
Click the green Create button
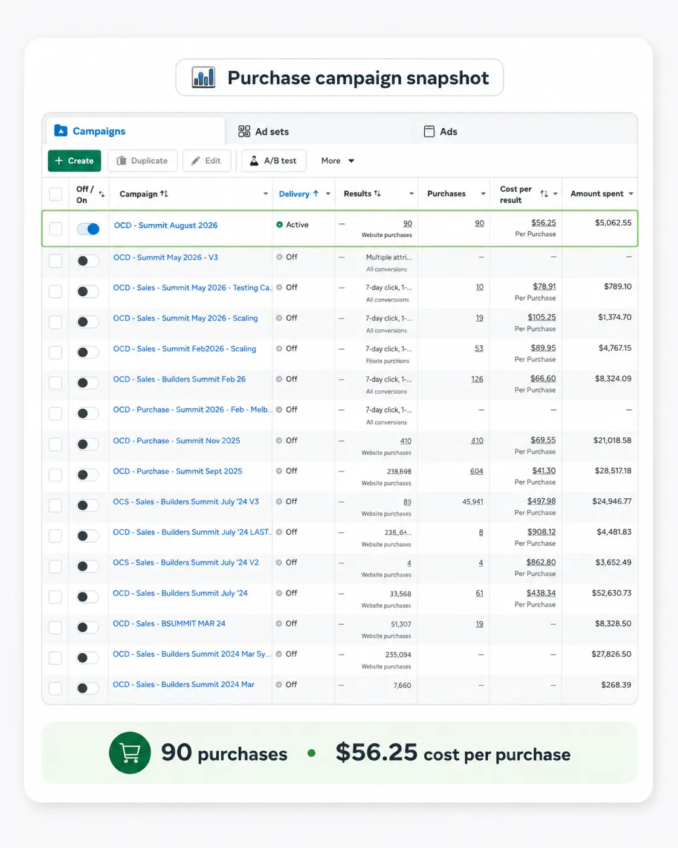coord(74,161)
